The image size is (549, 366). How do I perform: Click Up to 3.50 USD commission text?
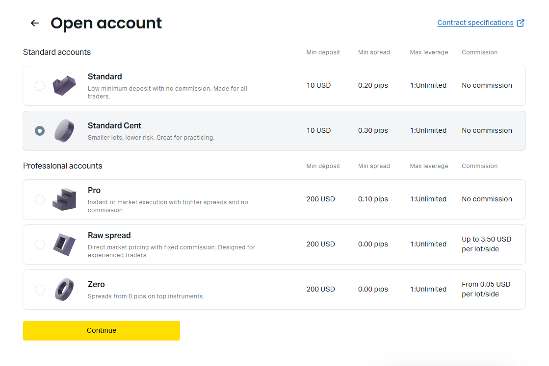tap(486, 244)
